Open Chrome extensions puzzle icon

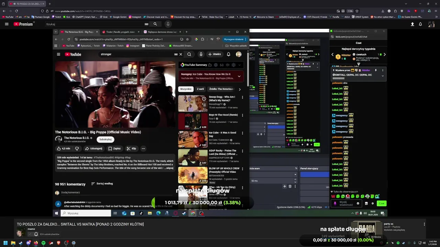(x=202, y=39)
